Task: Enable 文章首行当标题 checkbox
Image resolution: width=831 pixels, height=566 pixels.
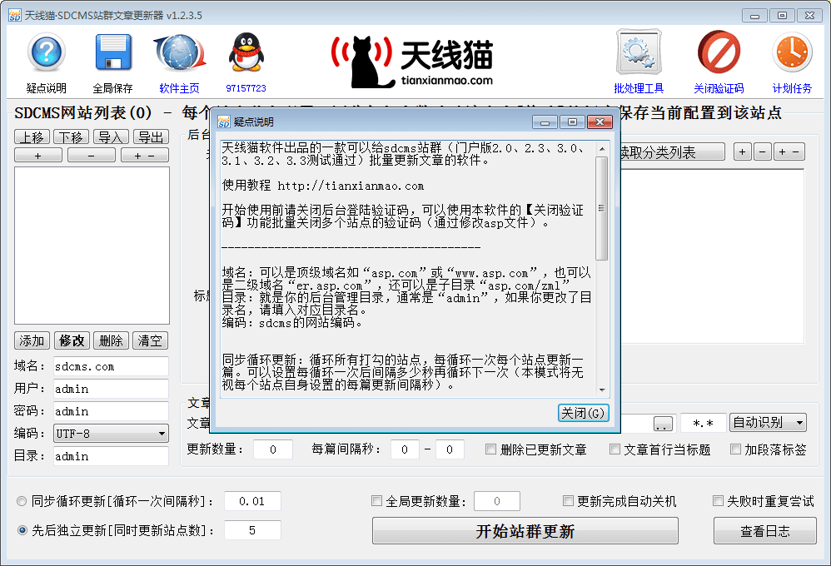Action: pos(615,449)
